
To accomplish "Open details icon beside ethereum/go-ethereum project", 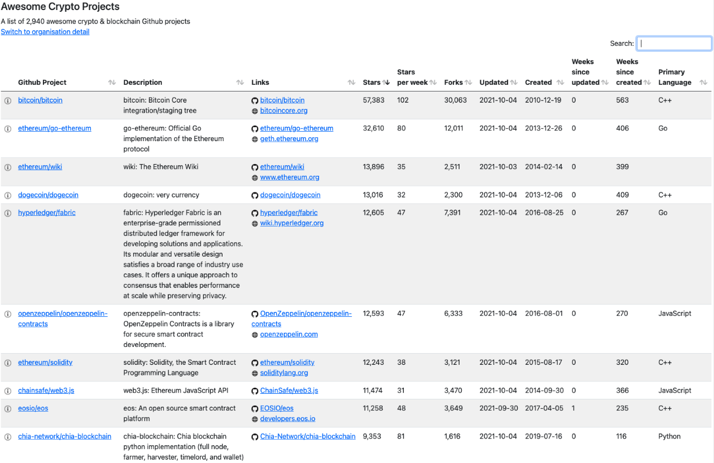I will (x=8, y=129).
